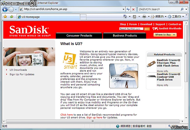Click the Where to Buy button
The image size is (190, 130).
165,35
